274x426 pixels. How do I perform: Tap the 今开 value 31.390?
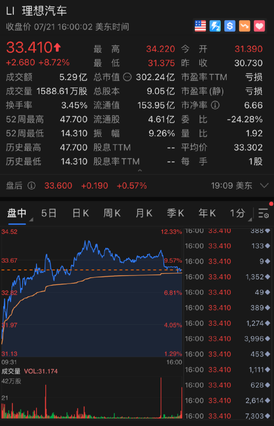coord(249,49)
